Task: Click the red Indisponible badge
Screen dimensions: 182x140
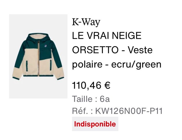Action: tap(95, 124)
